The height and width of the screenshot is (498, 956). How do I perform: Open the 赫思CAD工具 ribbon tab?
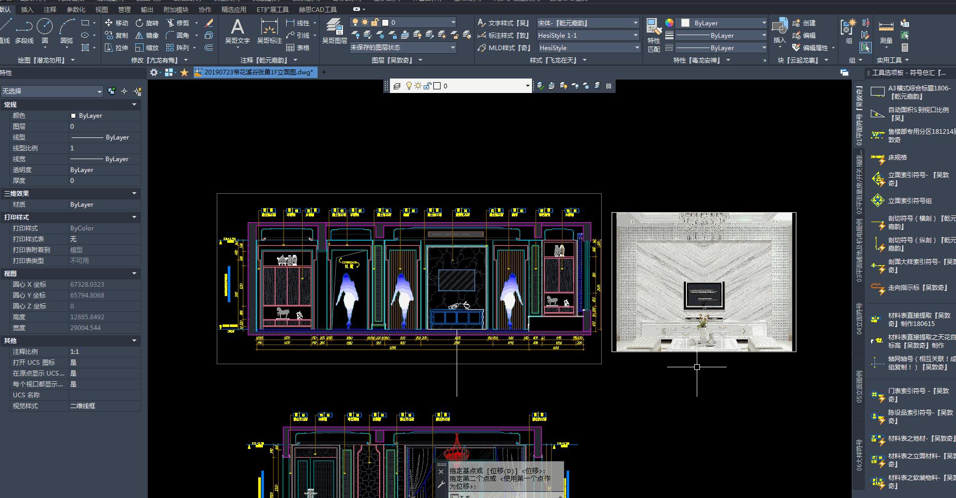pos(318,9)
